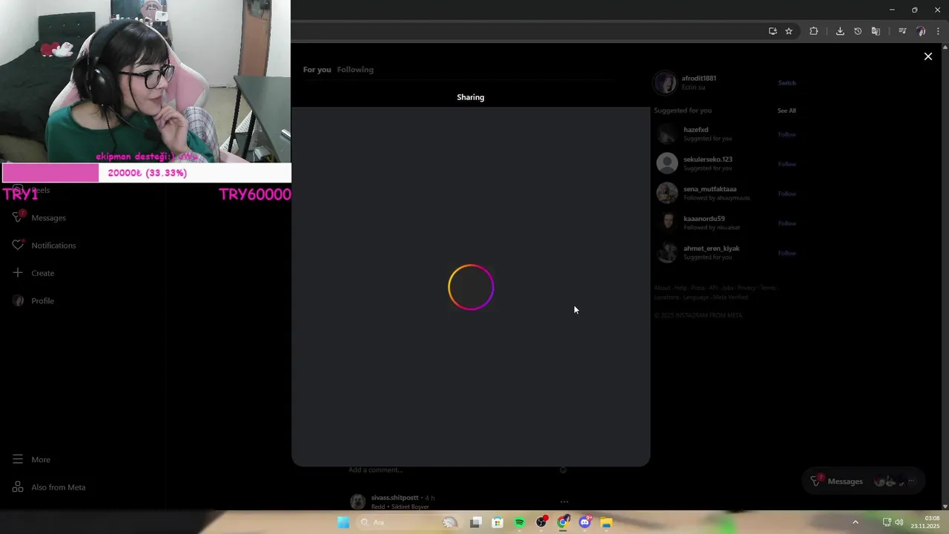Follow hazefxd
949x534 pixels.
(787, 134)
